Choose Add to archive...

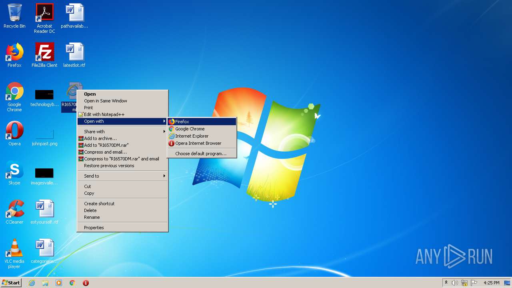[x=122, y=138]
